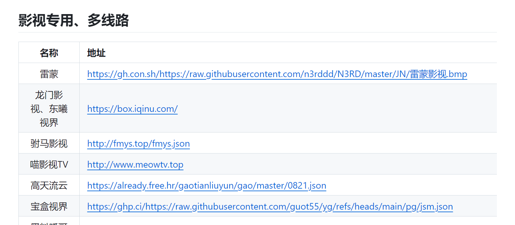Open the already.free.hr 0821.json link

tap(207, 186)
